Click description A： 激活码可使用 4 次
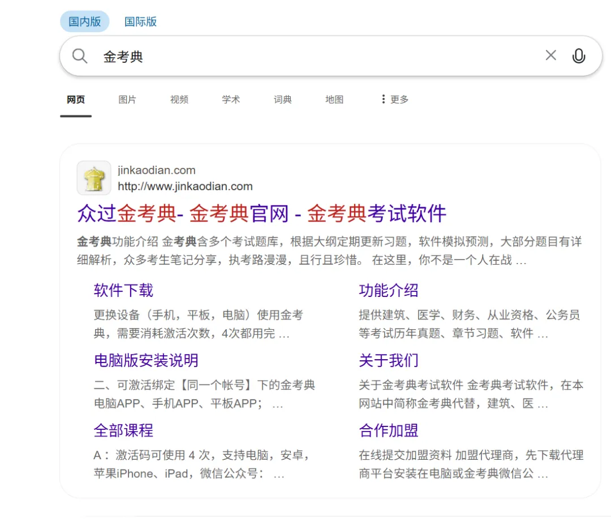Viewport: 611px width, 526px height. 201,464
